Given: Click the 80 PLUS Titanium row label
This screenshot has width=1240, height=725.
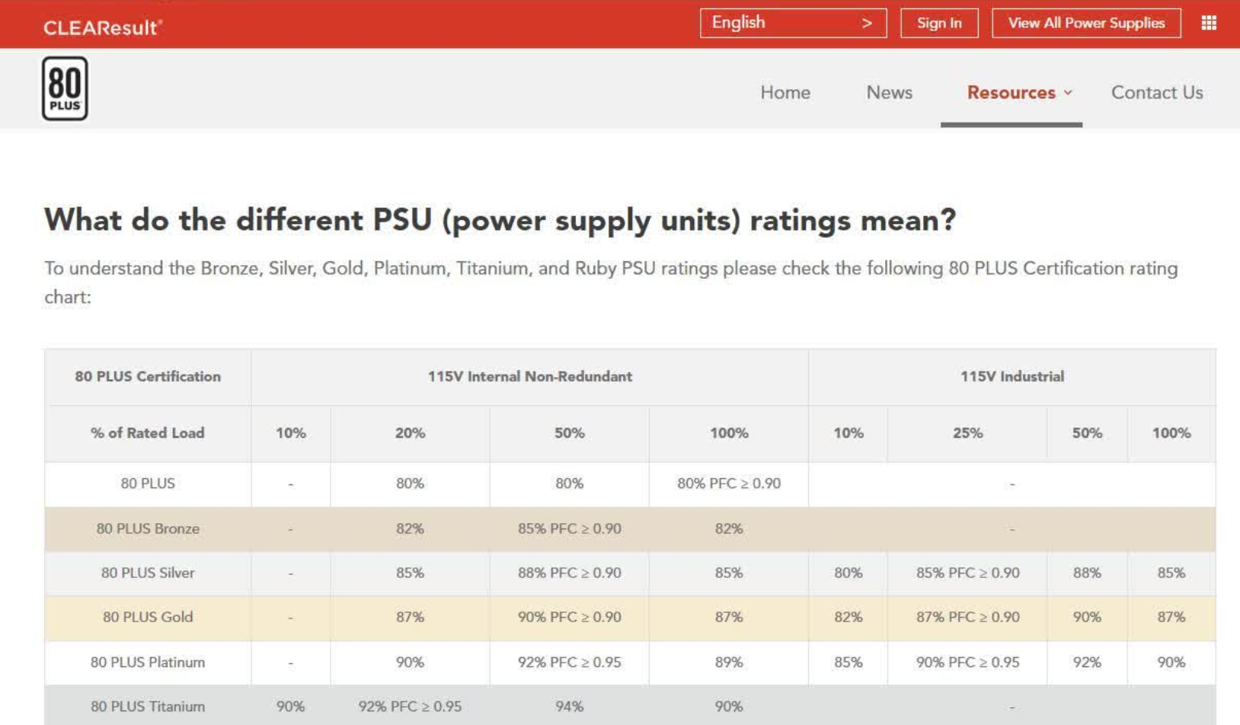Looking at the screenshot, I should [148, 706].
